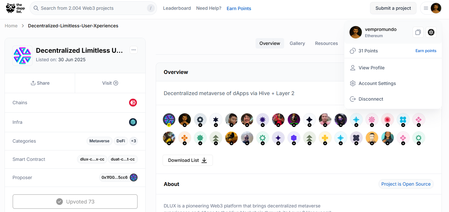This screenshot has width=449, height=212.
Task: Click the Hive chain icon
Action: 133,103
